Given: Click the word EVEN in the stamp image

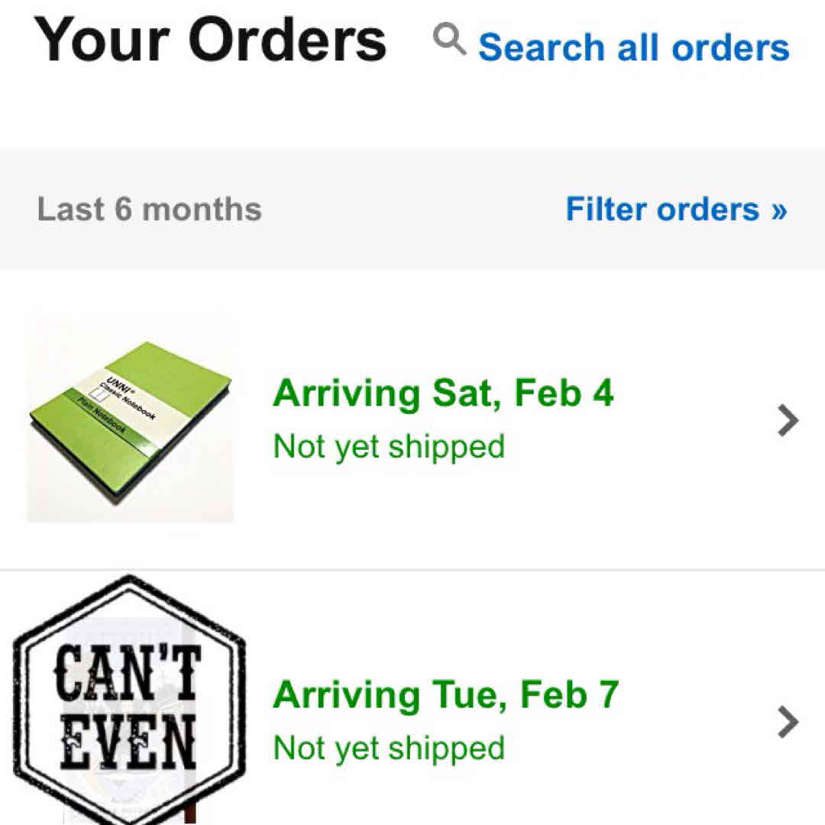Looking at the screenshot, I should [x=128, y=742].
